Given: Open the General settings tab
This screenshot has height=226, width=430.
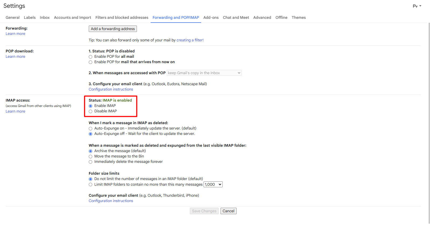Looking at the screenshot, I should pos(13,17).
